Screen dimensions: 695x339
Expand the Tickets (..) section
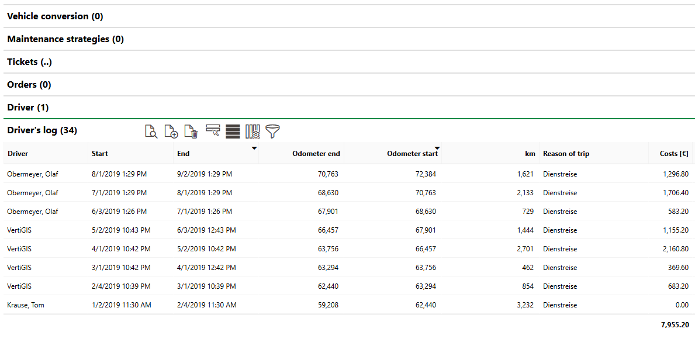pos(30,62)
